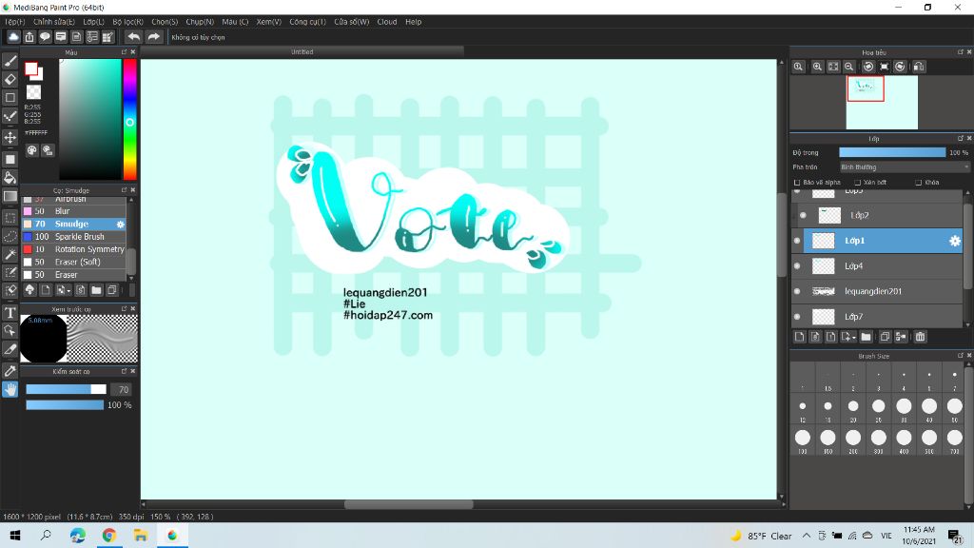Hide the Lớp1 layer
The height and width of the screenshot is (548, 974).
click(797, 241)
